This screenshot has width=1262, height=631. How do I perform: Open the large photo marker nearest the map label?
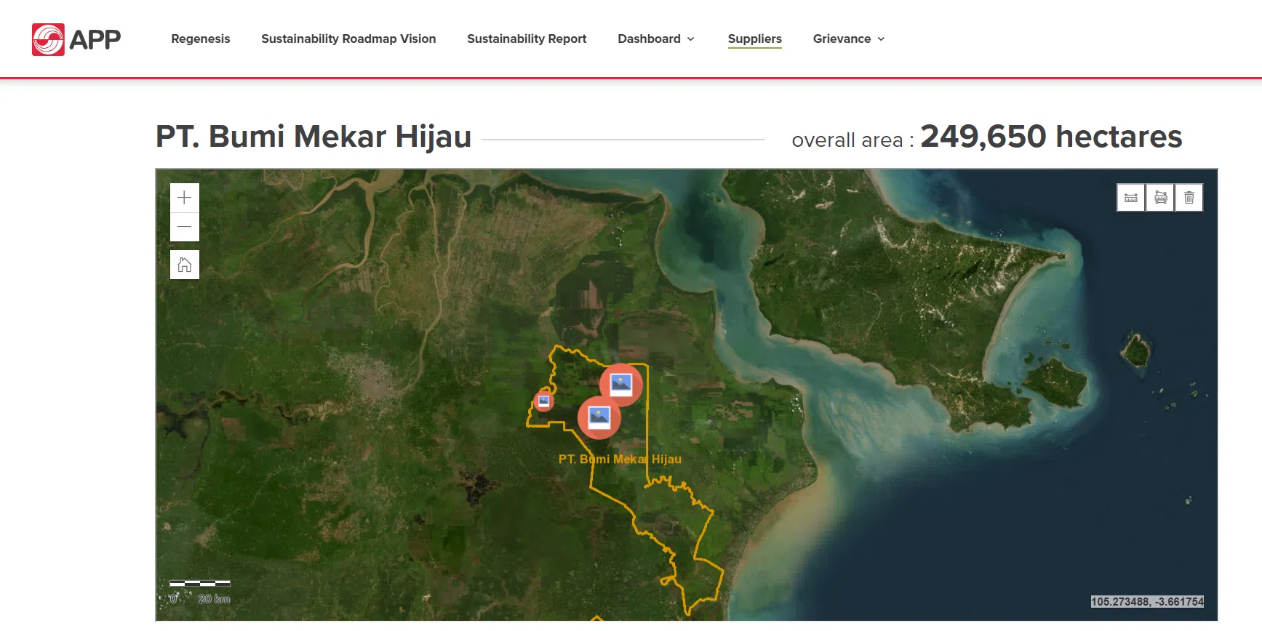coord(599,418)
